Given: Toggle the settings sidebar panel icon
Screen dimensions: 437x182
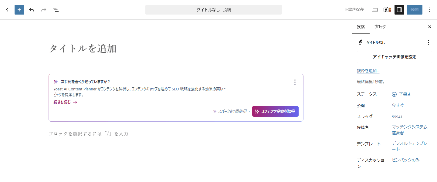Looking at the screenshot, I should pos(399,10).
